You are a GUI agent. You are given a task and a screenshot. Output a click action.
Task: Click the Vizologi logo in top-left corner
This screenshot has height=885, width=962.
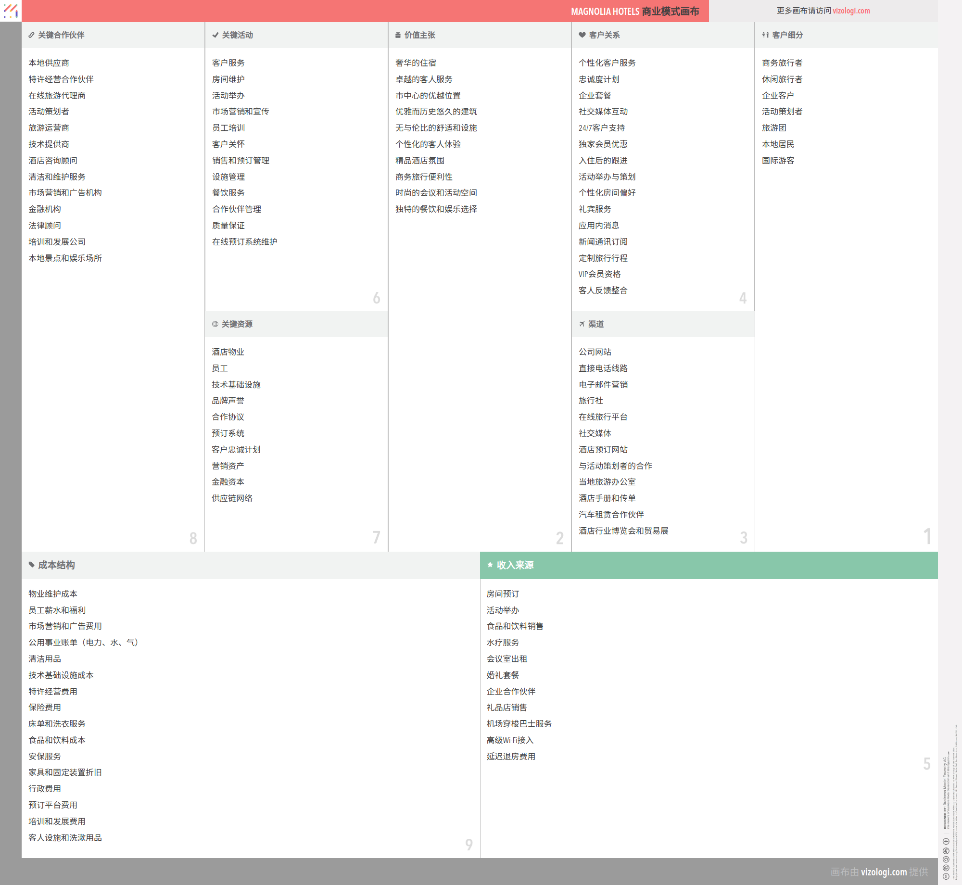click(x=11, y=11)
